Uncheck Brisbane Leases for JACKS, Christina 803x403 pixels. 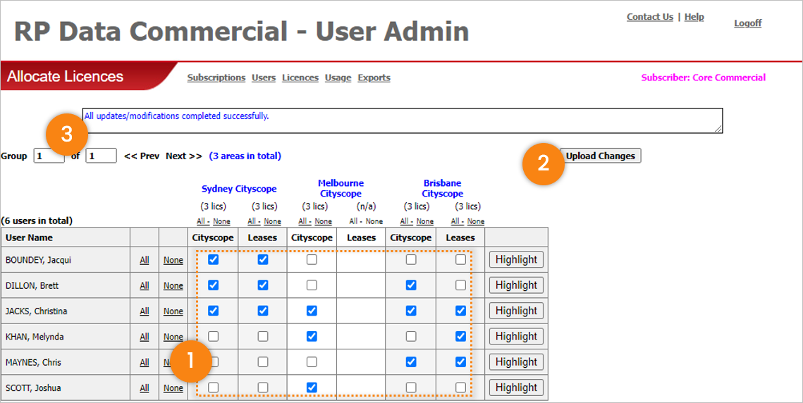pyautogui.click(x=460, y=311)
